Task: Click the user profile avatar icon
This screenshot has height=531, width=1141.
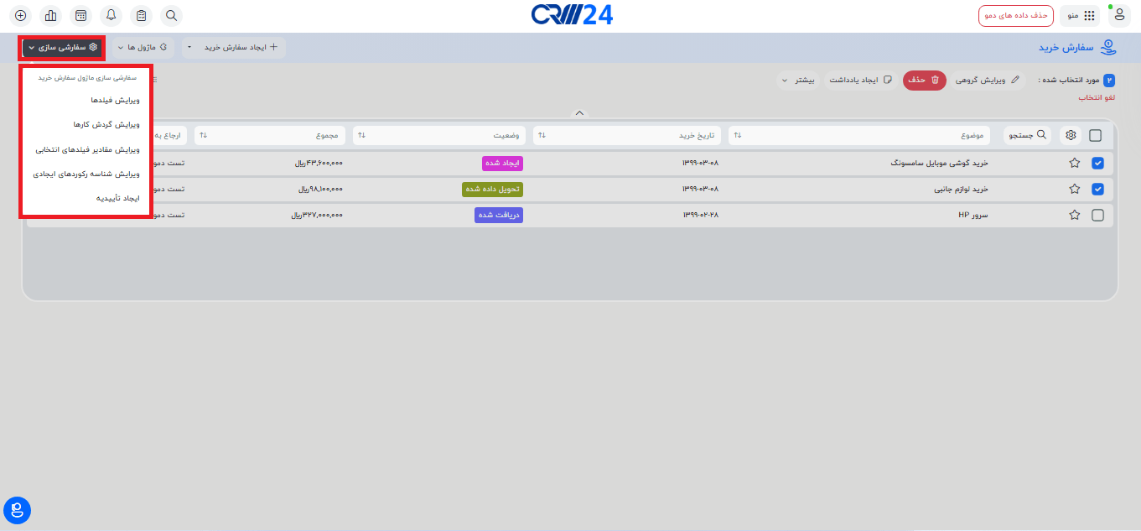Action: tap(1119, 15)
